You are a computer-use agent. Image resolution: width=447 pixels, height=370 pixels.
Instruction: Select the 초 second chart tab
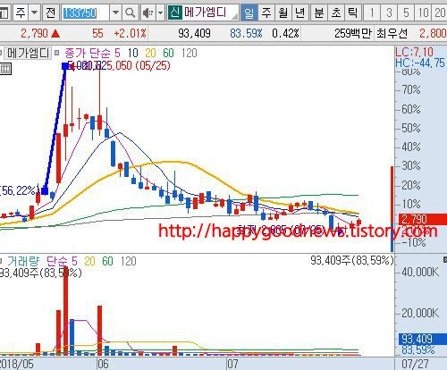(x=336, y=13)
